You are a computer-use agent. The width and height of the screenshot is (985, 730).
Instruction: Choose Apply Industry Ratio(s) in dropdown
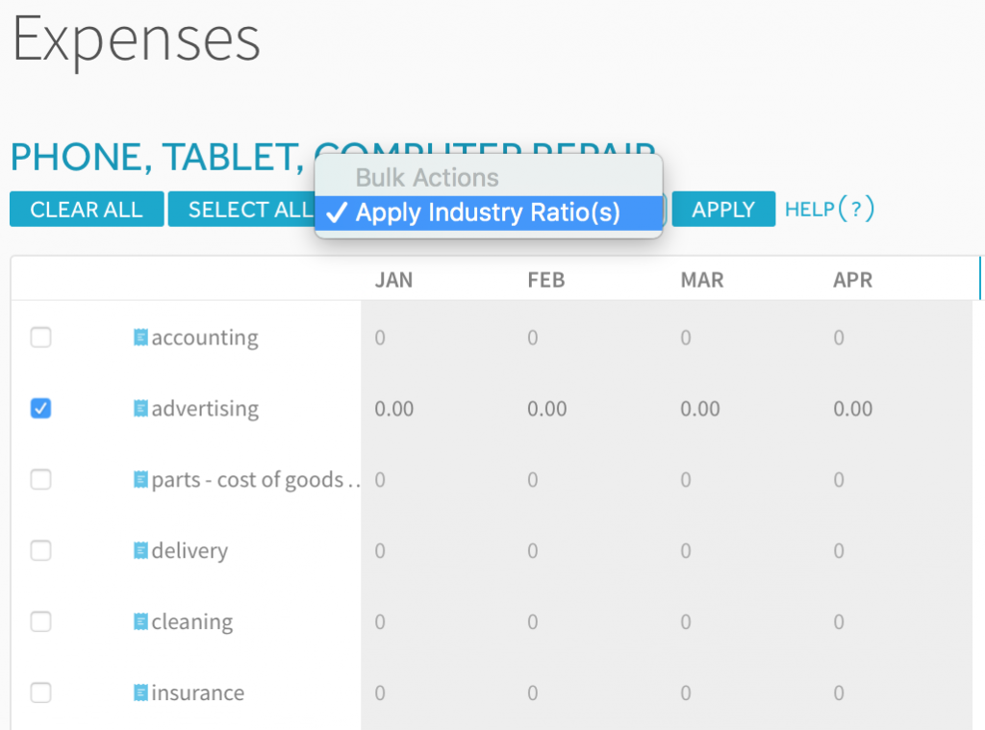coord(489,213)
